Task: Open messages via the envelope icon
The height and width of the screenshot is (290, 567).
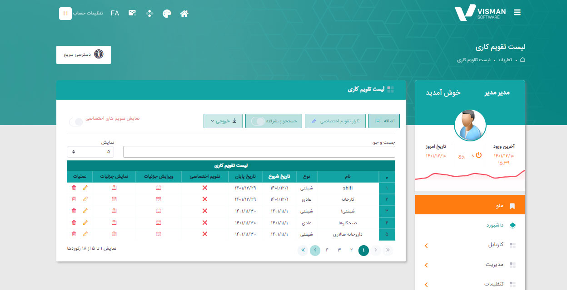Action: (x=132, y=13)
